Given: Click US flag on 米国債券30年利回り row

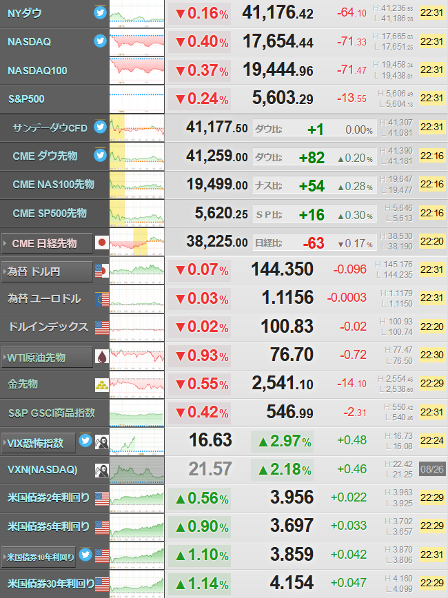Looking at the screenshot, I should pyautogui.click(x=102, y=584).
